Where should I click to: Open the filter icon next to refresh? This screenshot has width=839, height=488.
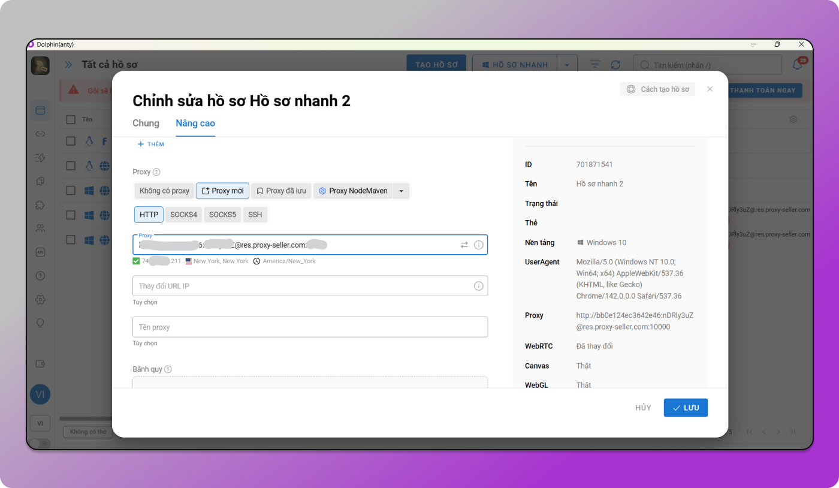[x=595, y=65]
